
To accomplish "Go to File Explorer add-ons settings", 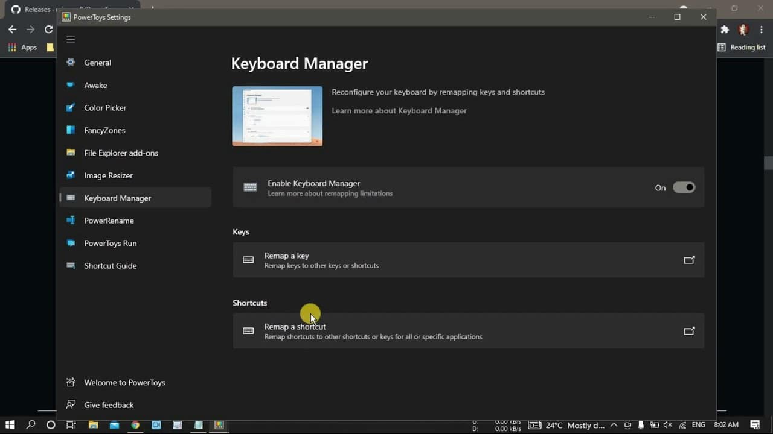I will click(121, 153).
